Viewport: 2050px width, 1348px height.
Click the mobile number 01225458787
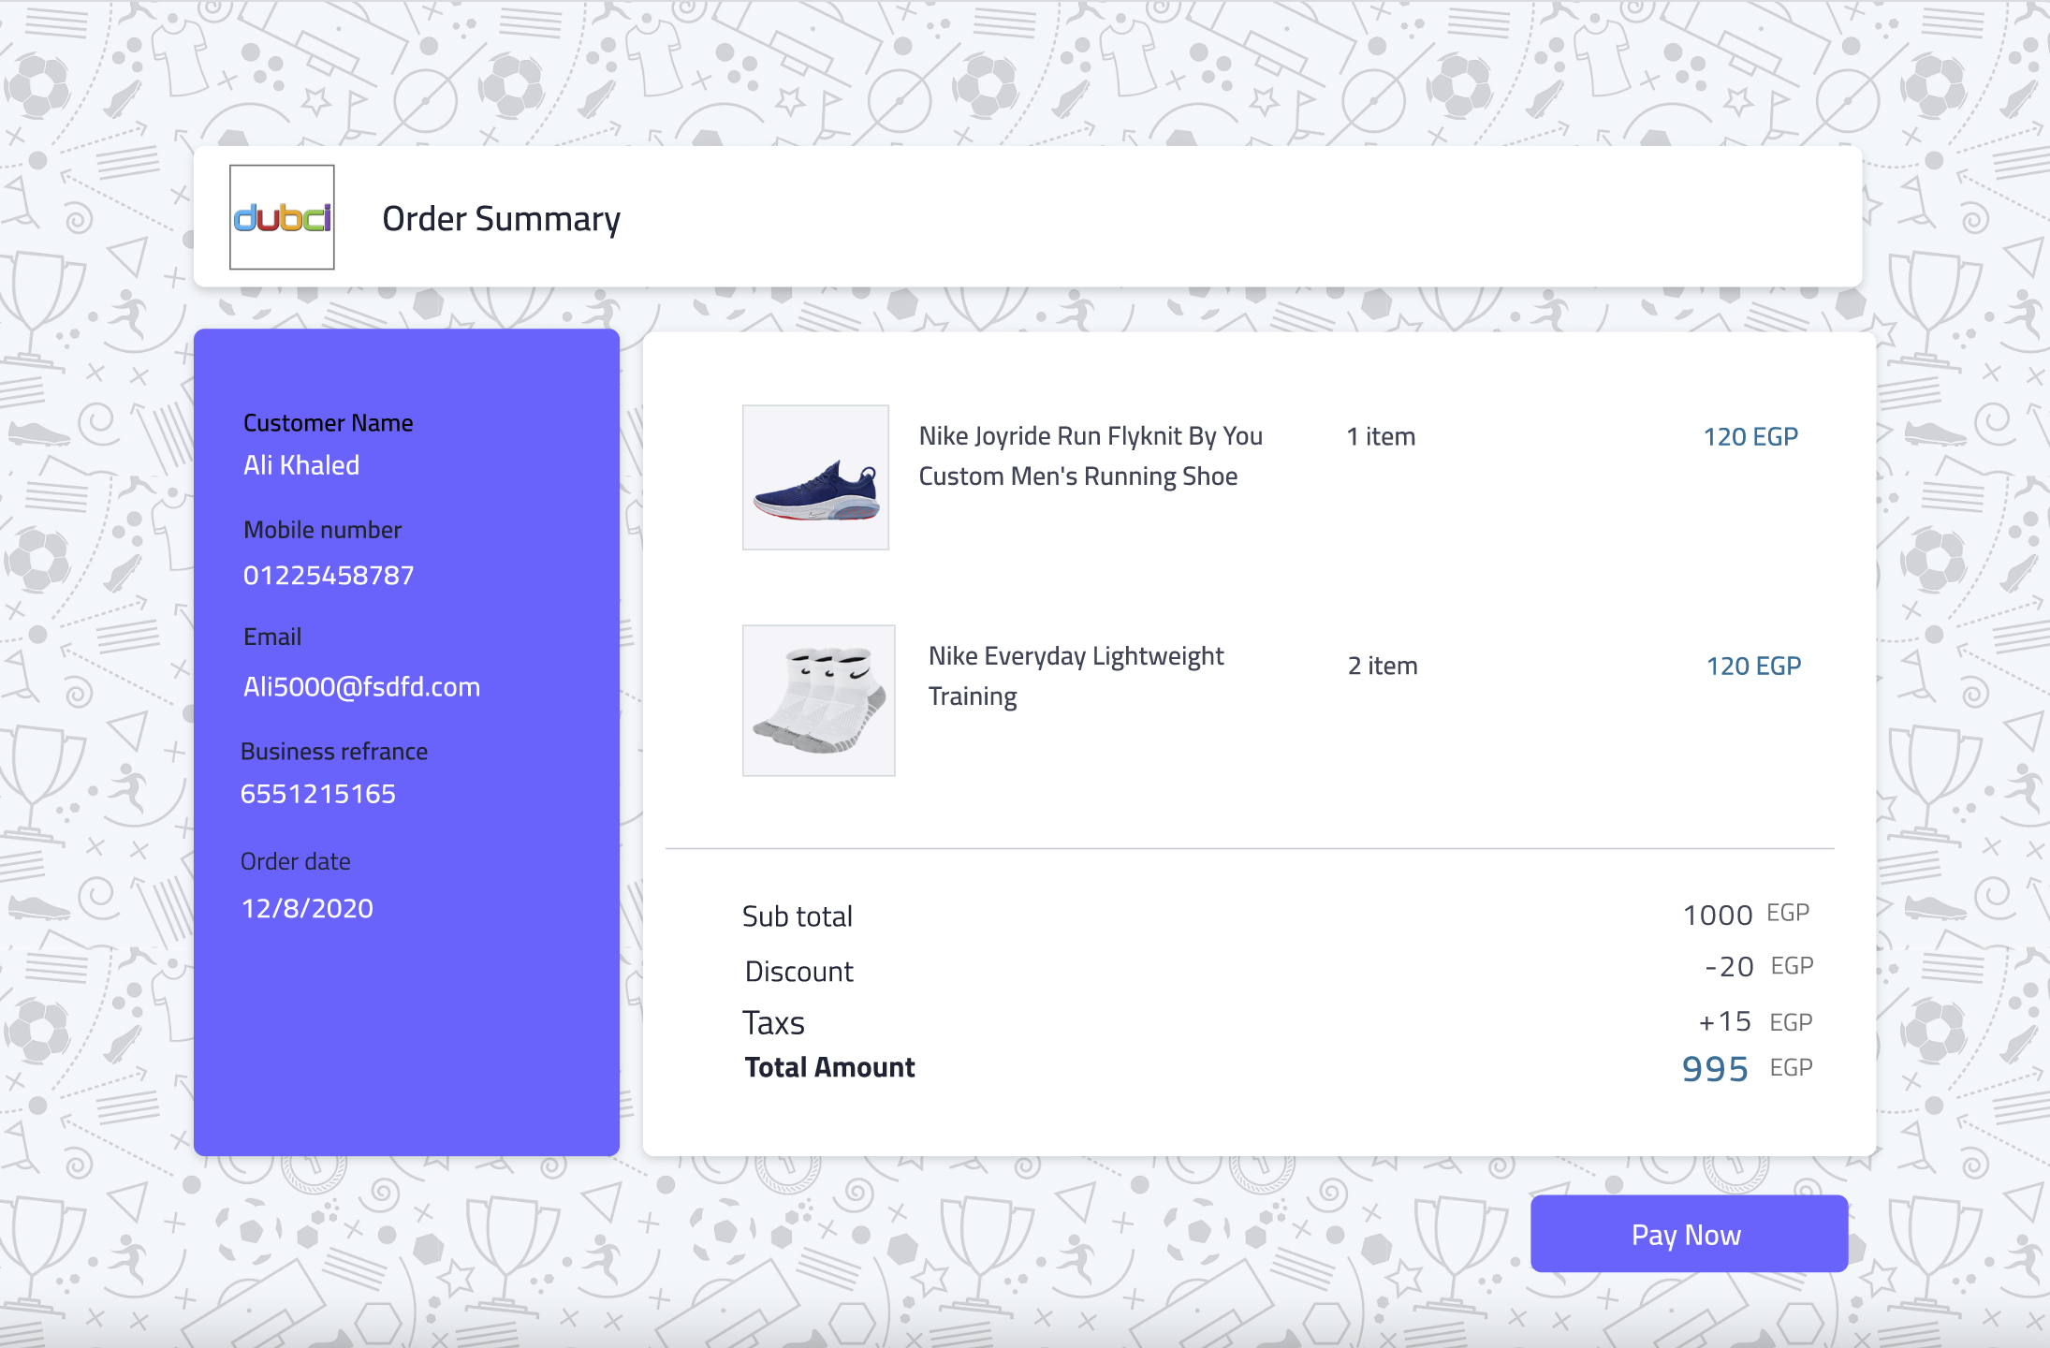329,575
